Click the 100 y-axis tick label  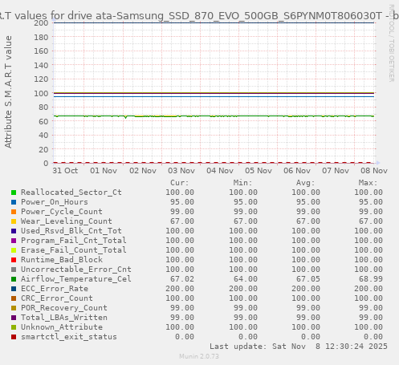tap(41, 94)
